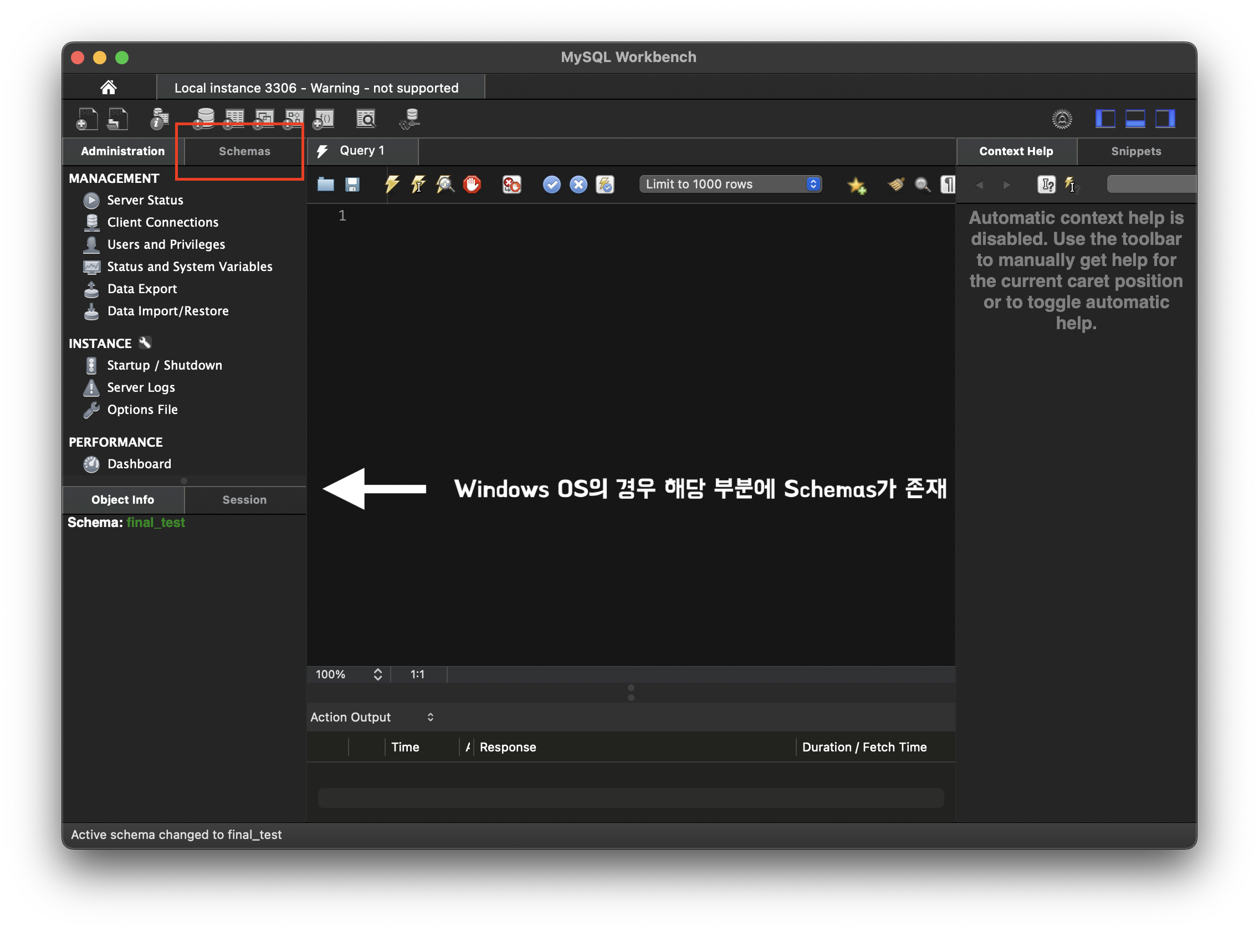
Task: Click the Explain query magnifier lightning icon
Action: [444, 185]
